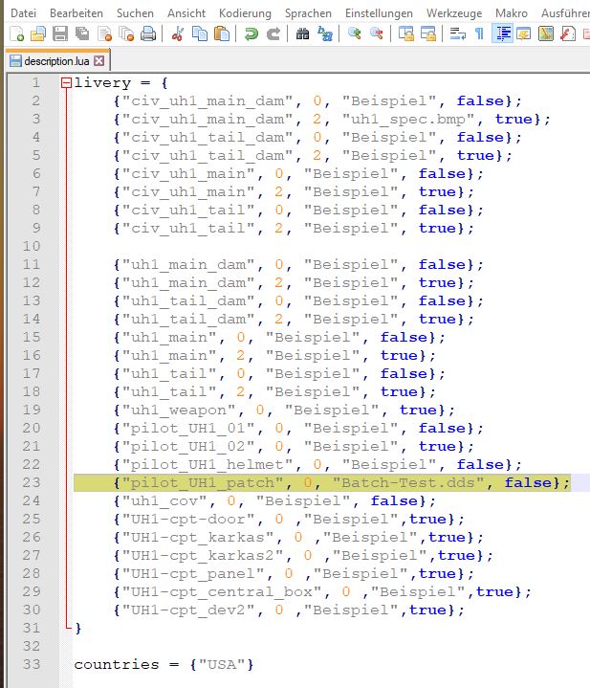Click the closing brace on line 31

click(78, 629)
